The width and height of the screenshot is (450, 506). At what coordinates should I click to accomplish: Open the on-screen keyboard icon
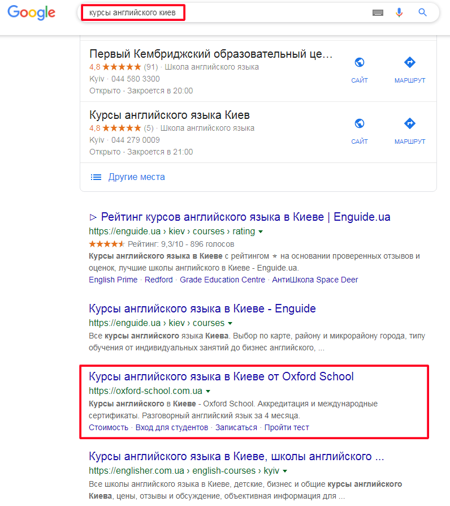tap(378, 12)
